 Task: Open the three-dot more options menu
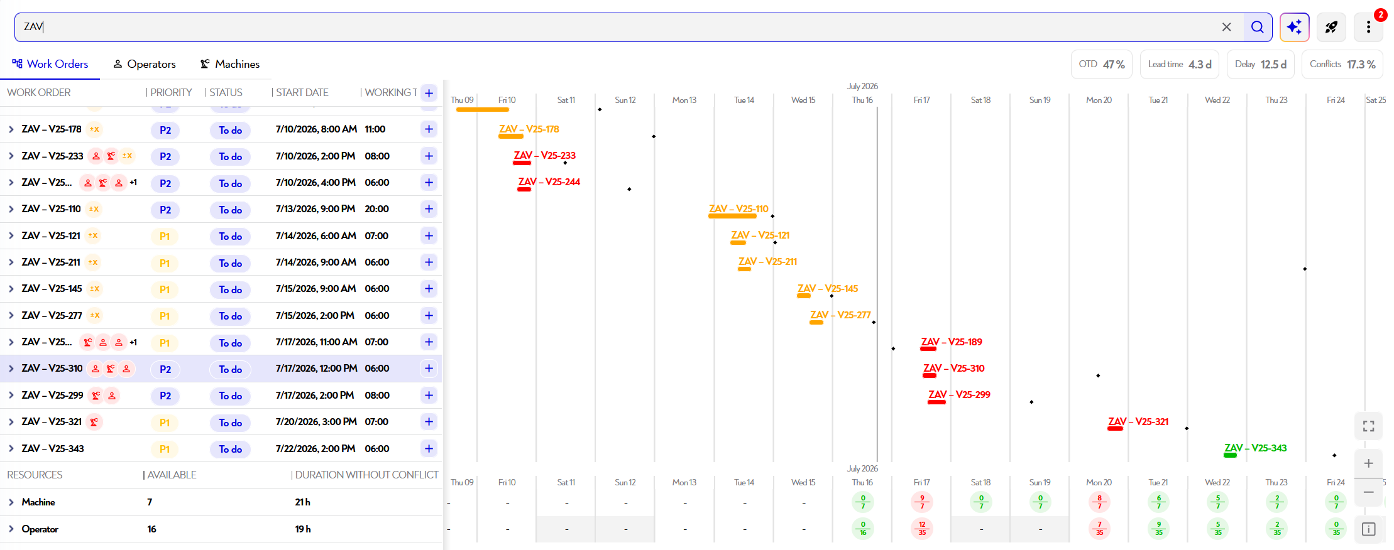point(1368,27)
